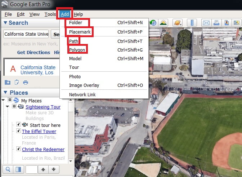Open the File menu
This screenshot has width=242, height=177.
coord(8,14)
